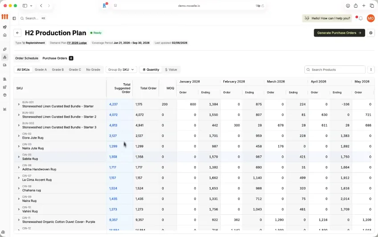The height and width of the screenshot is (237, 378).
Task: Open plan settings gear icon
Action: tap(371, 33)
